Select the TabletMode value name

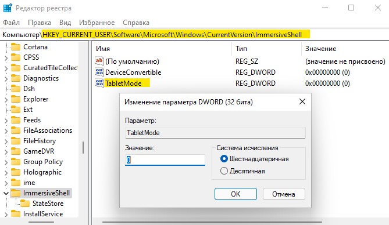tap(123, 83)
